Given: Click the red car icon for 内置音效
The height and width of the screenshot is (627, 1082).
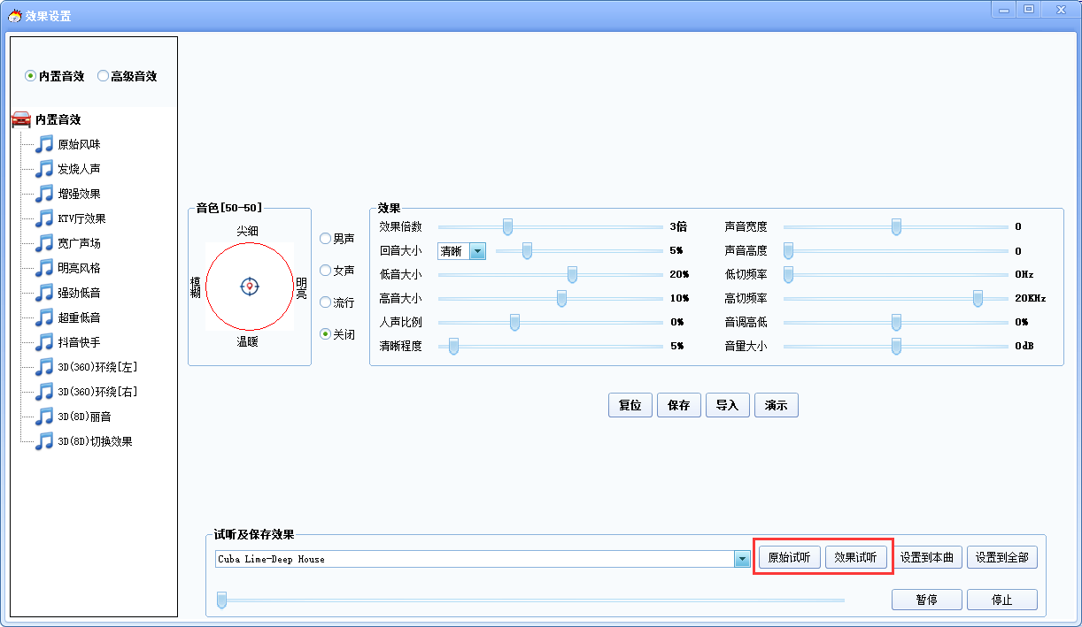Looking at the screenshot, I should point(21,119).
